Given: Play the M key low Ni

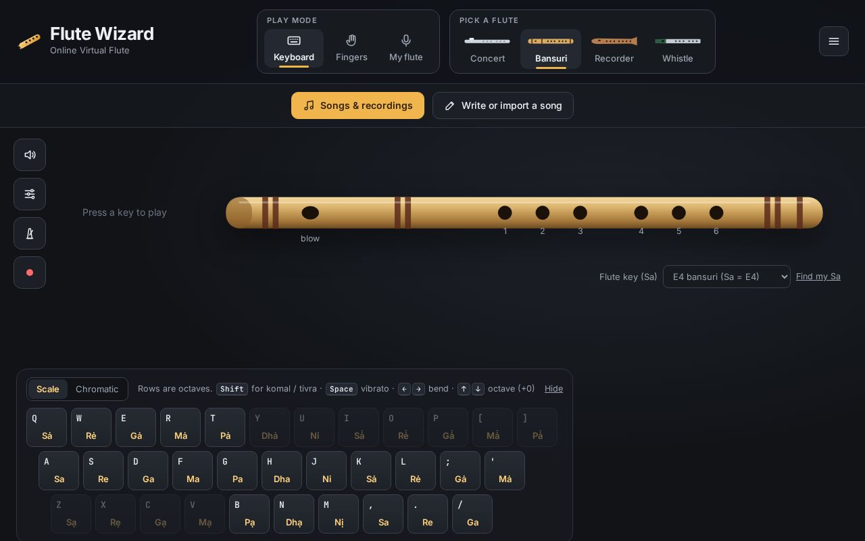Looking at the screenshot, I should 339,514.
